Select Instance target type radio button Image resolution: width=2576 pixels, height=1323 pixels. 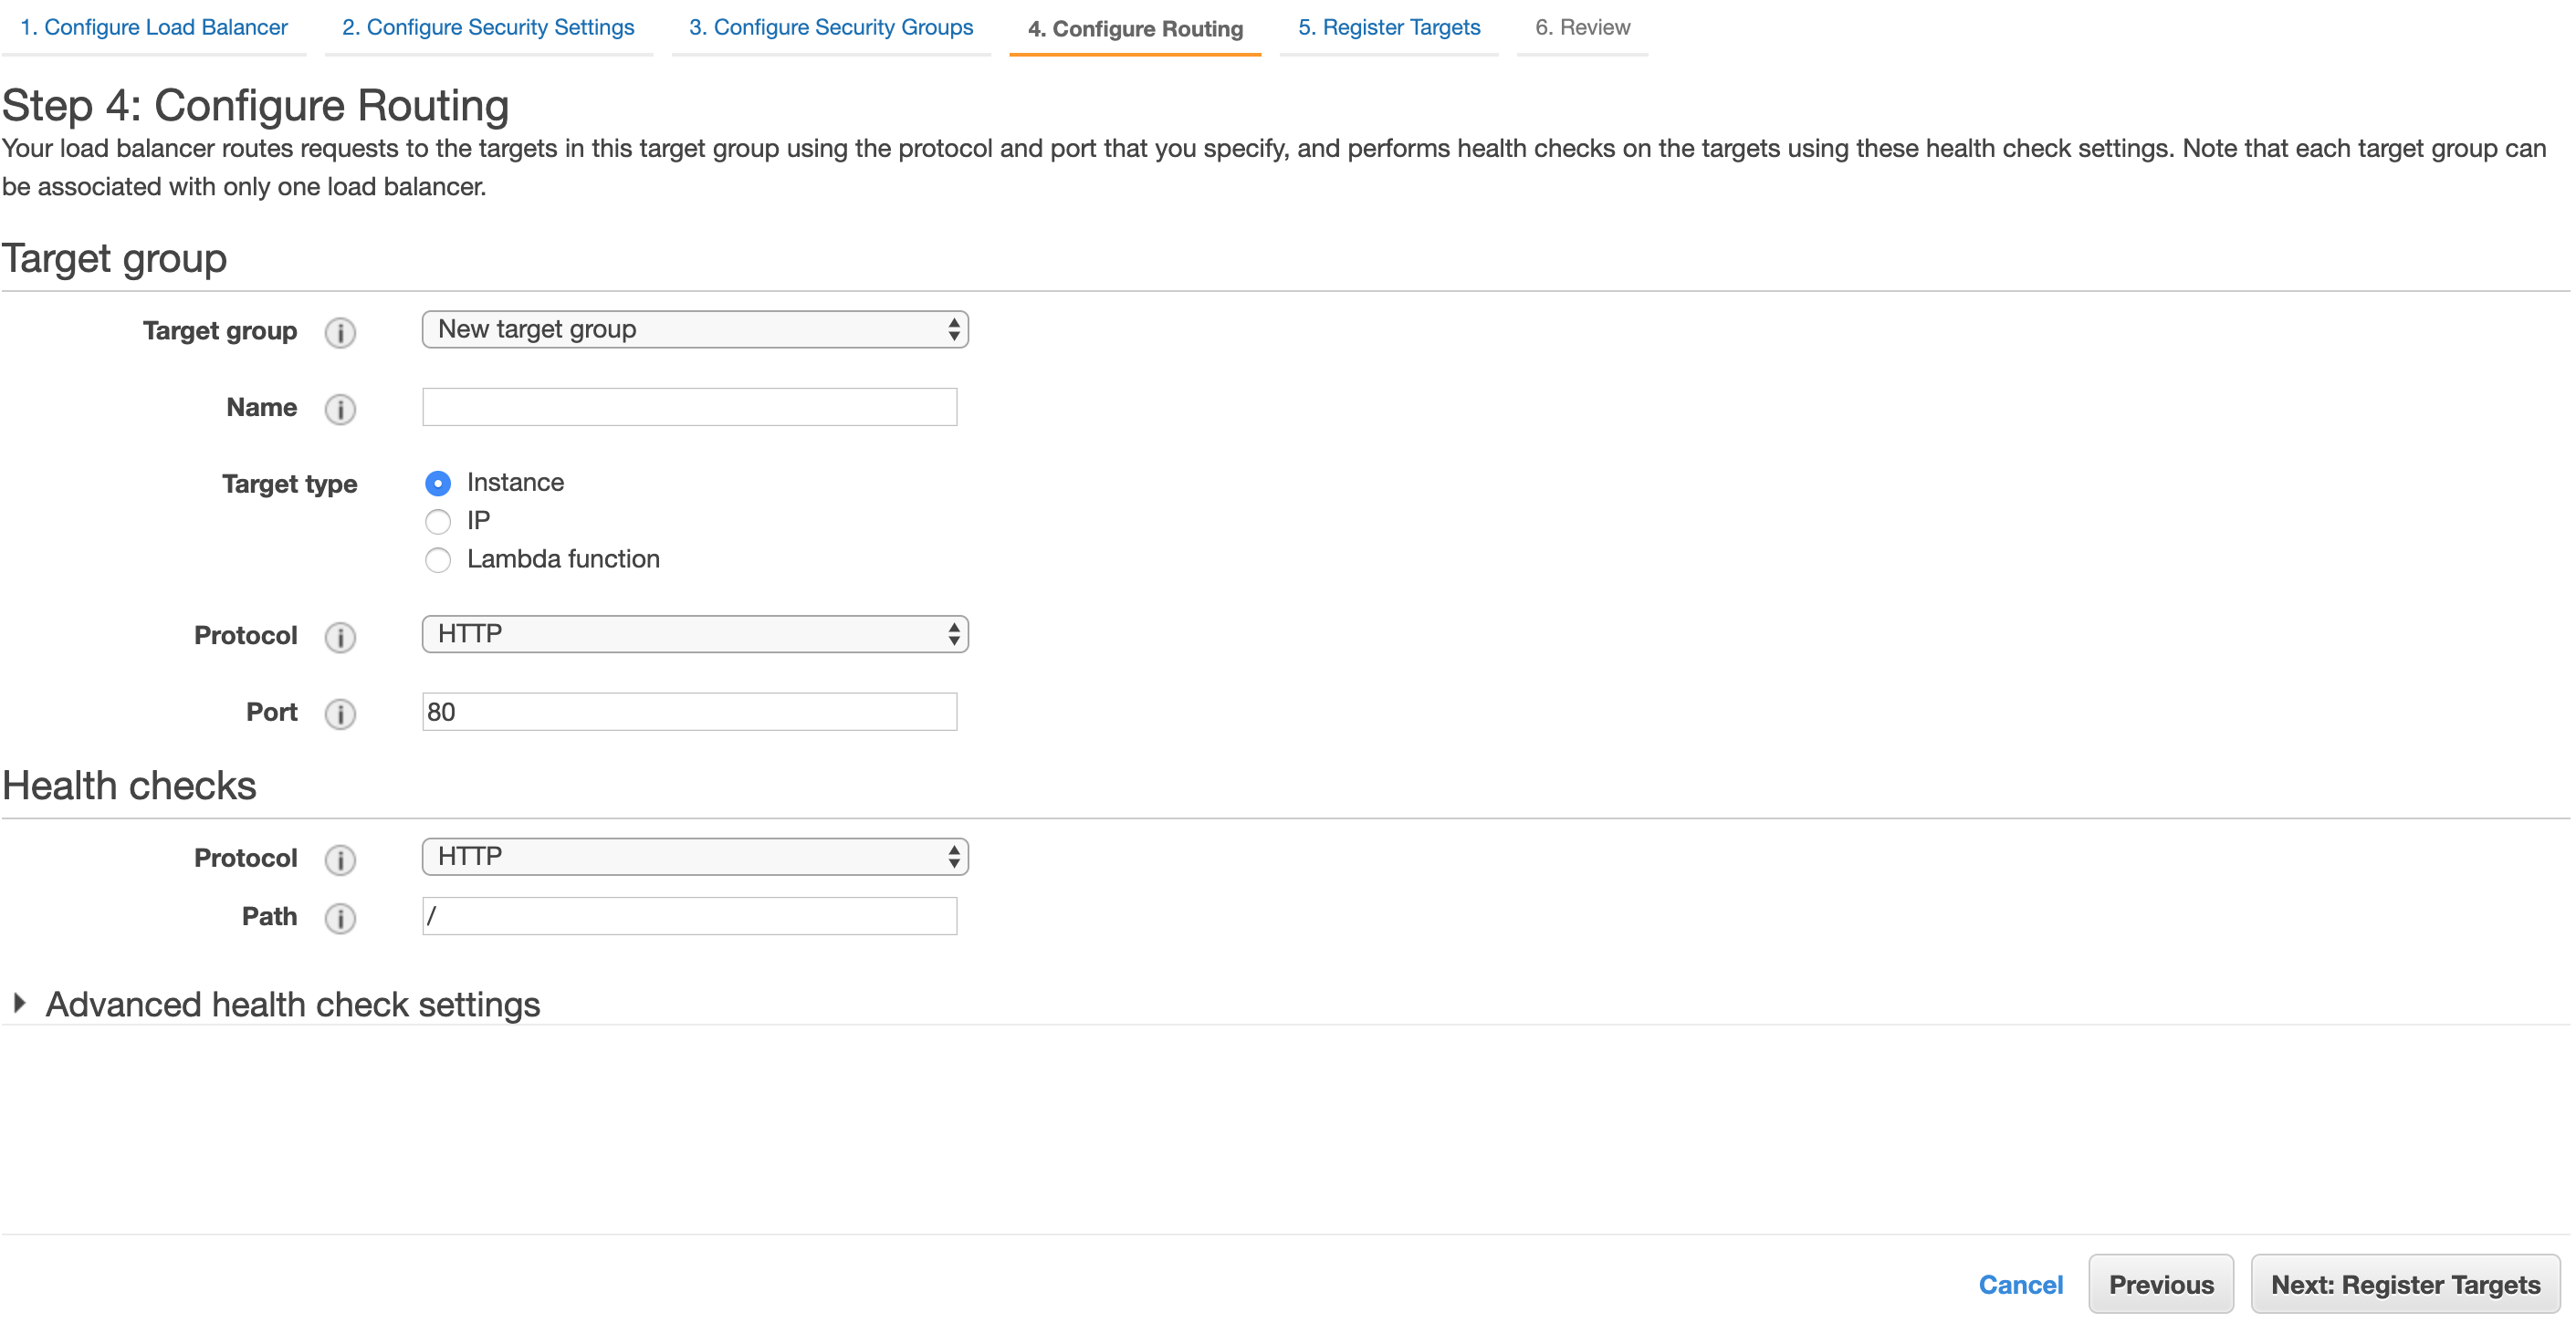(x=438, y=484)
